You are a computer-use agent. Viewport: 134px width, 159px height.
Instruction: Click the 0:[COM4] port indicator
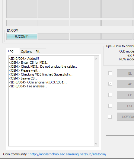pyautogui.click(x=22, y=36)
